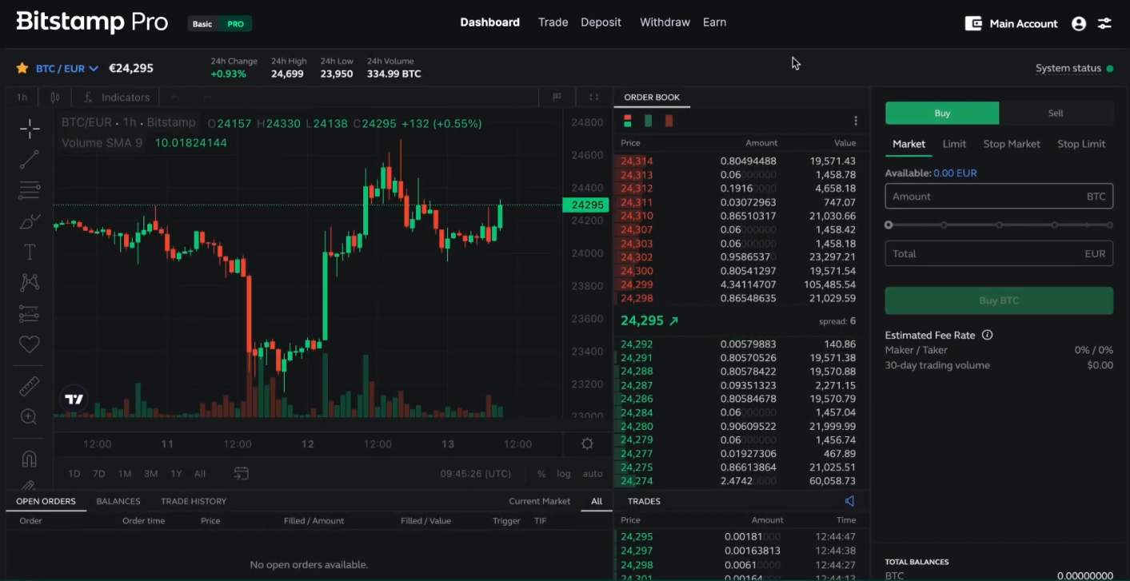Select the crosshair cursor tool
The image size is (1130, 581).
click(30, 128)
